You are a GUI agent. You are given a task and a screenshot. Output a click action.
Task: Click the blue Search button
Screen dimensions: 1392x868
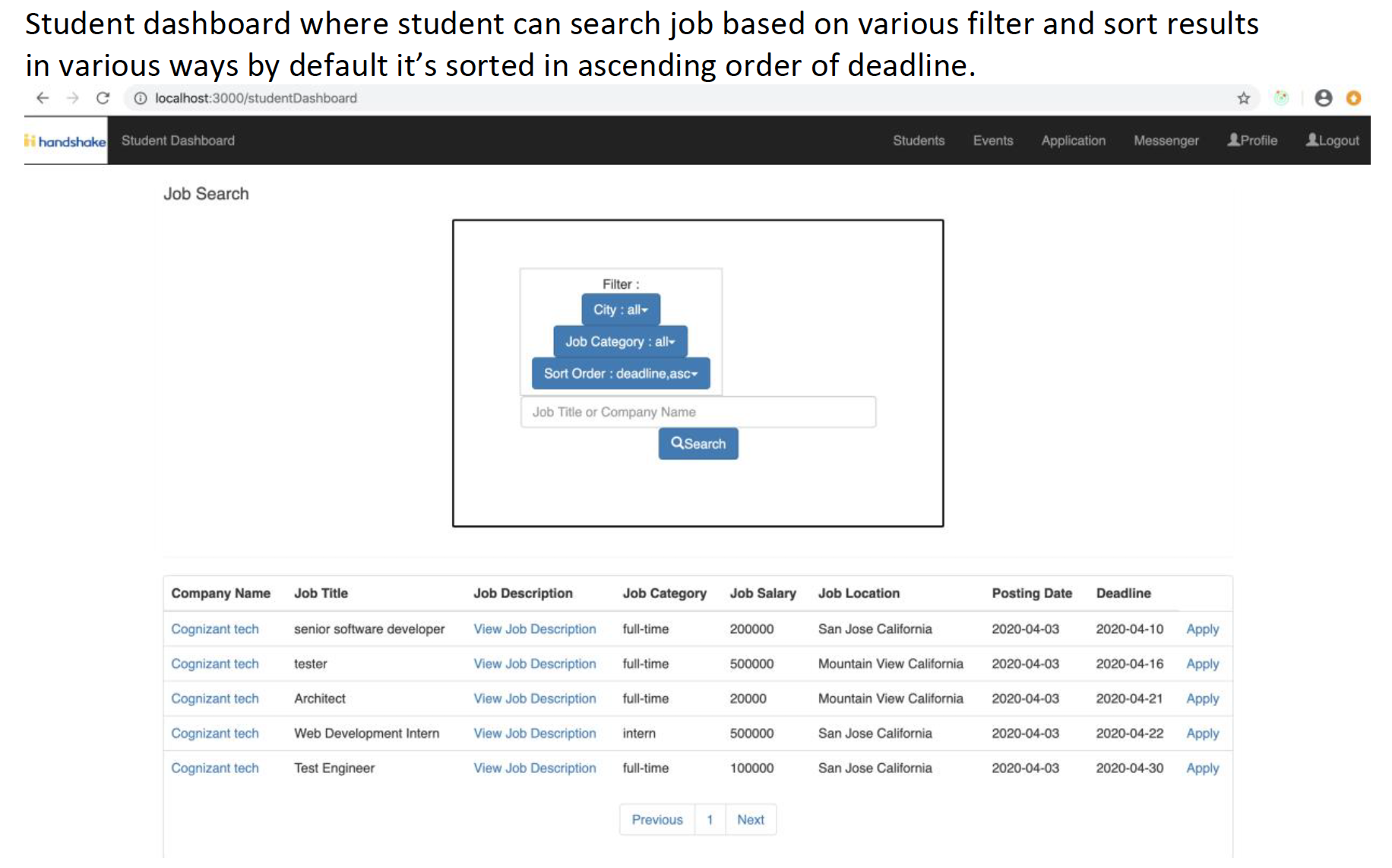click(x=698, y=444)
